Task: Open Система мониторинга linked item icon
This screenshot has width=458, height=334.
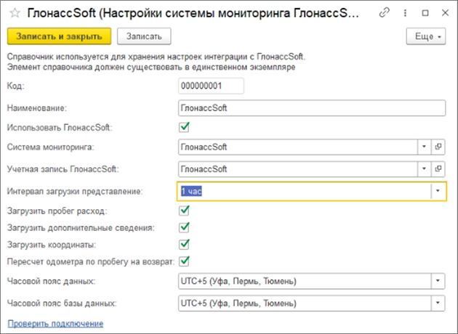Action: 438,147
